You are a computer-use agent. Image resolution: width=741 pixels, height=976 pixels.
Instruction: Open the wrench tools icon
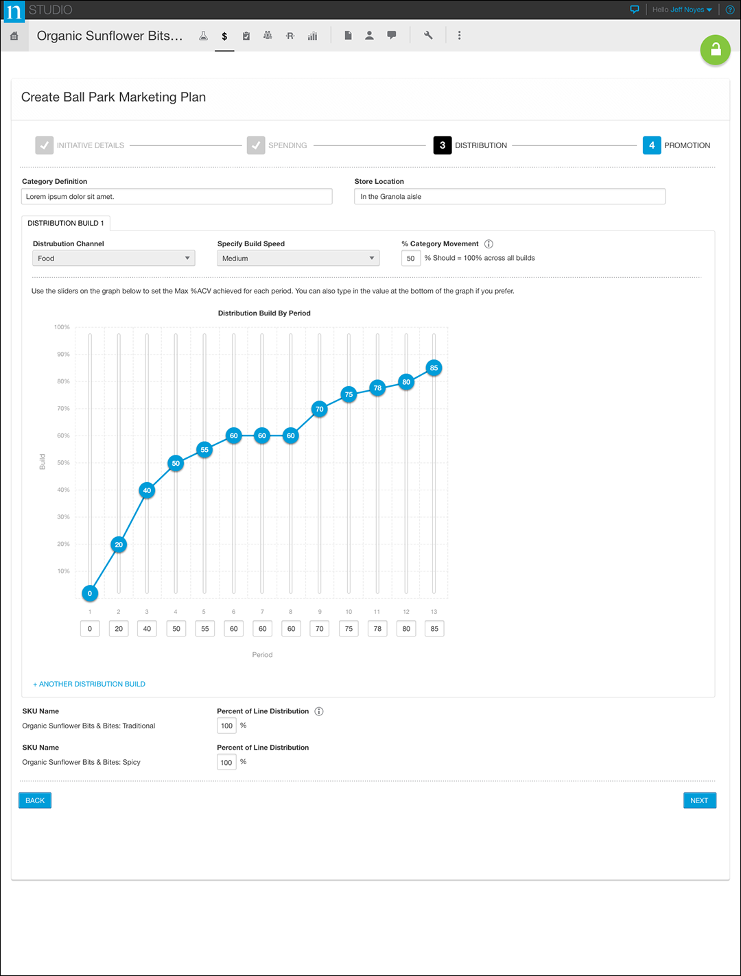point(428,35)
